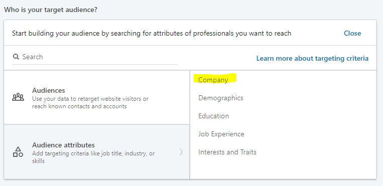The image size is (383, 186).
Task: Click the Audience attributes shapes icon
Action: [x=18, y=152]
